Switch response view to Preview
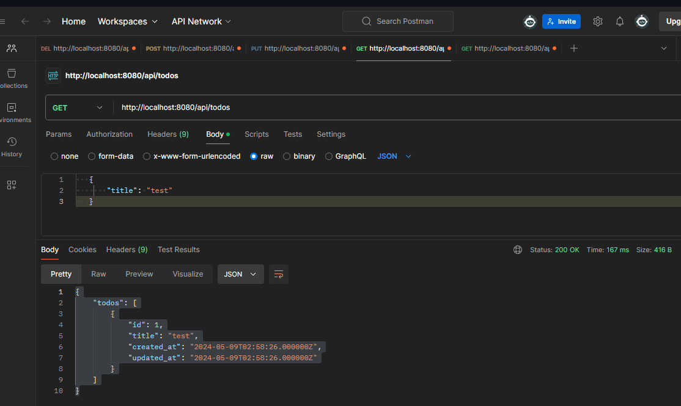This screenshot has width=681, height=406. coord(139,274)
